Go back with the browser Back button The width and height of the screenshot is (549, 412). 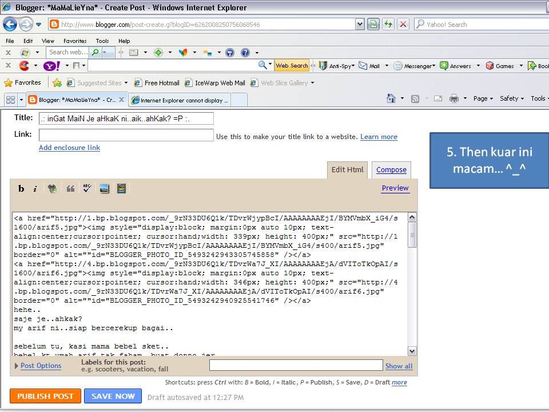pos(10,25)
